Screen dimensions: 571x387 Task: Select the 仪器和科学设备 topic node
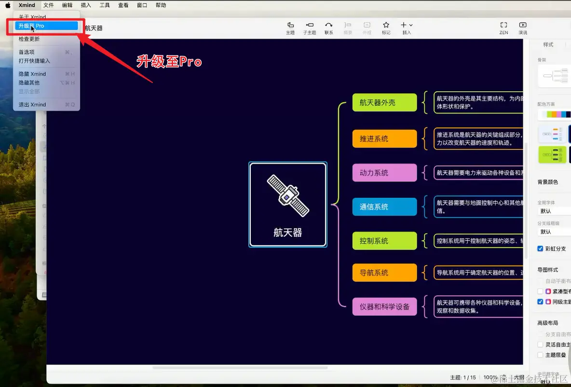pos(384,306)
